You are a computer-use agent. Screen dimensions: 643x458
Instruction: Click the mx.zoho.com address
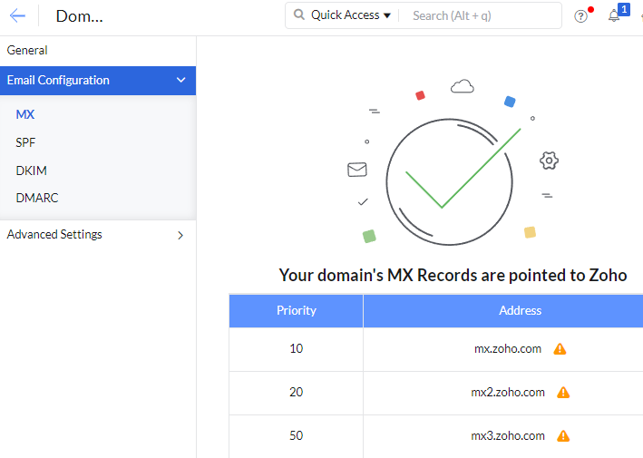tap(508, 349)
